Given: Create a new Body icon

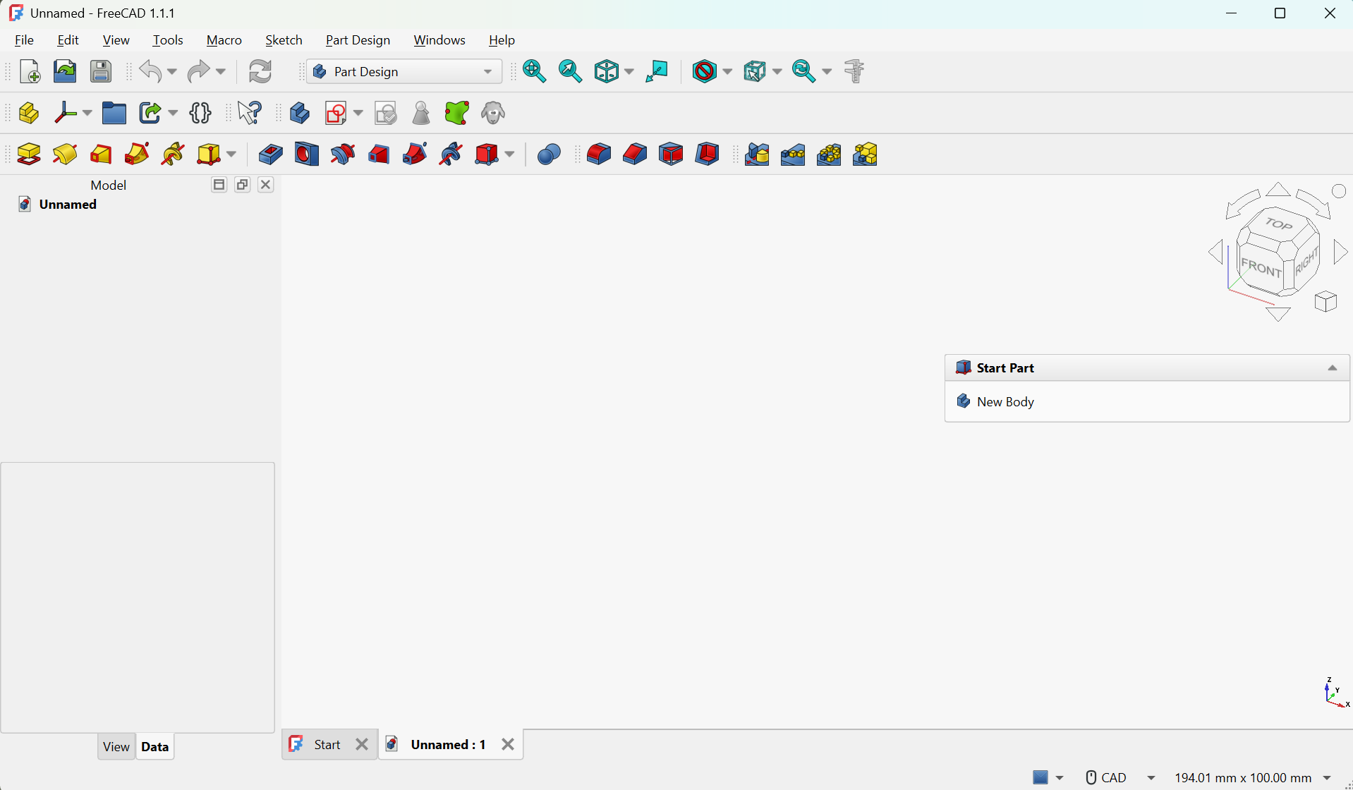Looking at the screenshot, I should (x=299, y=113).
